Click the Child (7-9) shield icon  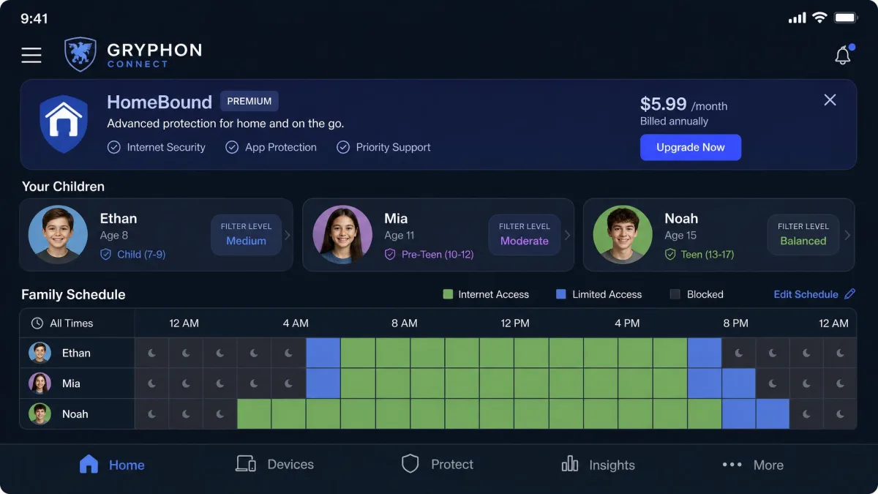(106, 255)
